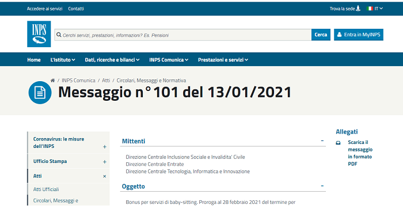Open the Contatti link
403x213 pixels.
[x=76, y=9]
